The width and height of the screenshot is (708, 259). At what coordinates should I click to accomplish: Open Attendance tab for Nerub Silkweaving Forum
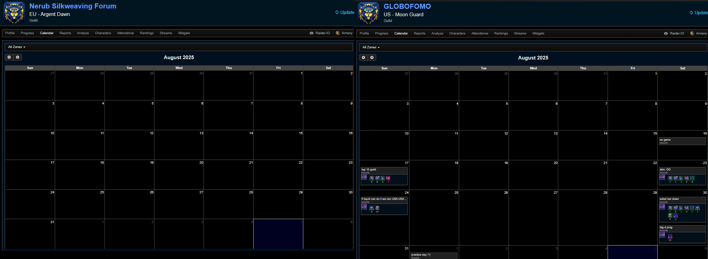pyautogui.click(x=125, y=33)
